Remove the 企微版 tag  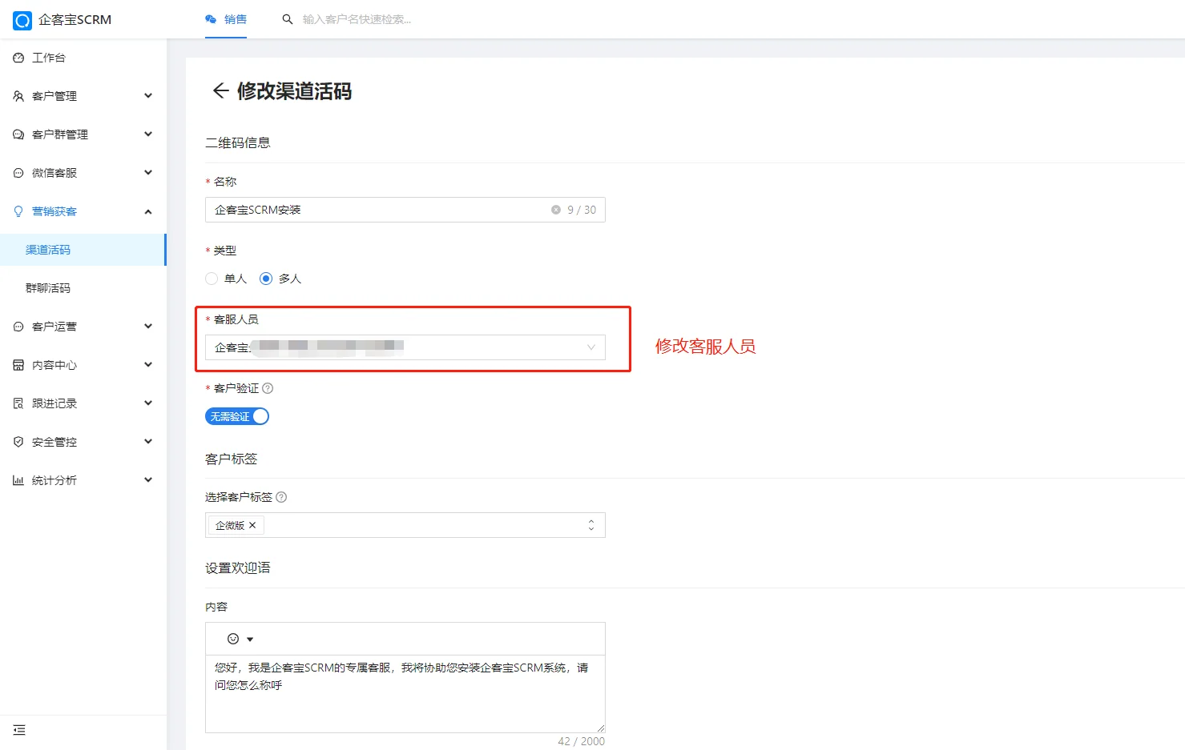[x=252, y=525]
